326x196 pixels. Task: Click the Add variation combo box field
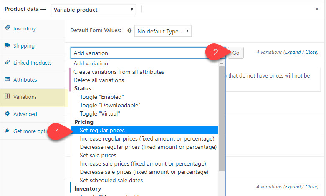click(x=148, y=53)
